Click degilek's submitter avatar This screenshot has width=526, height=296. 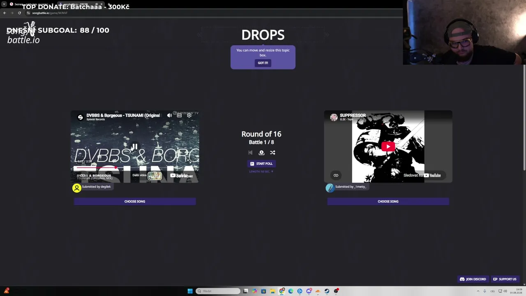click(77, 188)
